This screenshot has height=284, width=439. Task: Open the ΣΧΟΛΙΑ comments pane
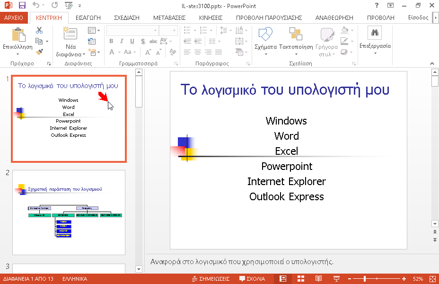(252, 279)
